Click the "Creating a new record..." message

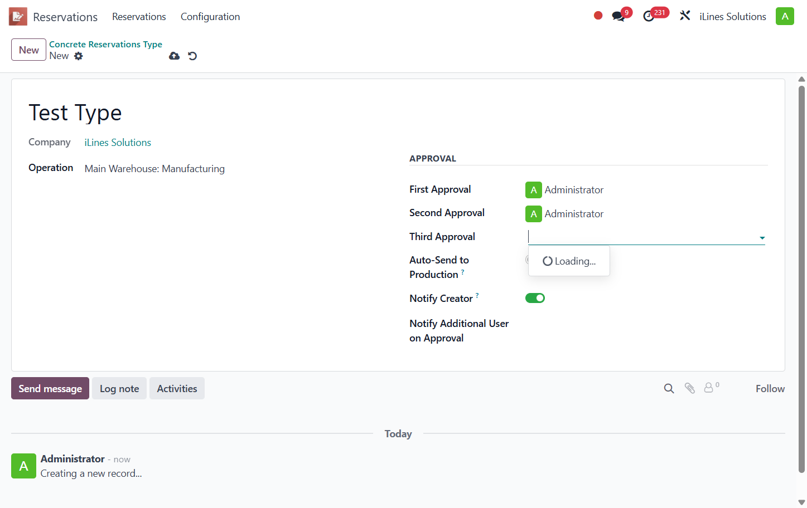(91, 473)
